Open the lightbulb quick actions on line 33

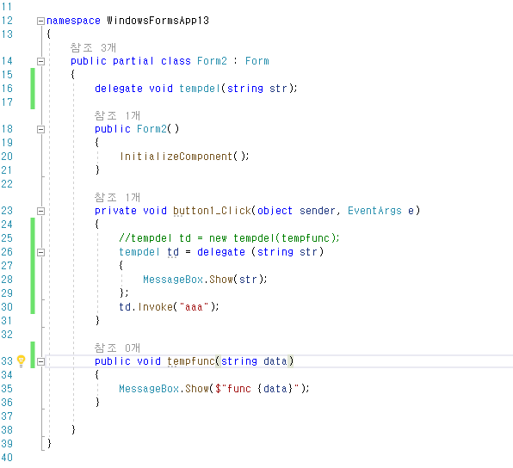(21, 360)
